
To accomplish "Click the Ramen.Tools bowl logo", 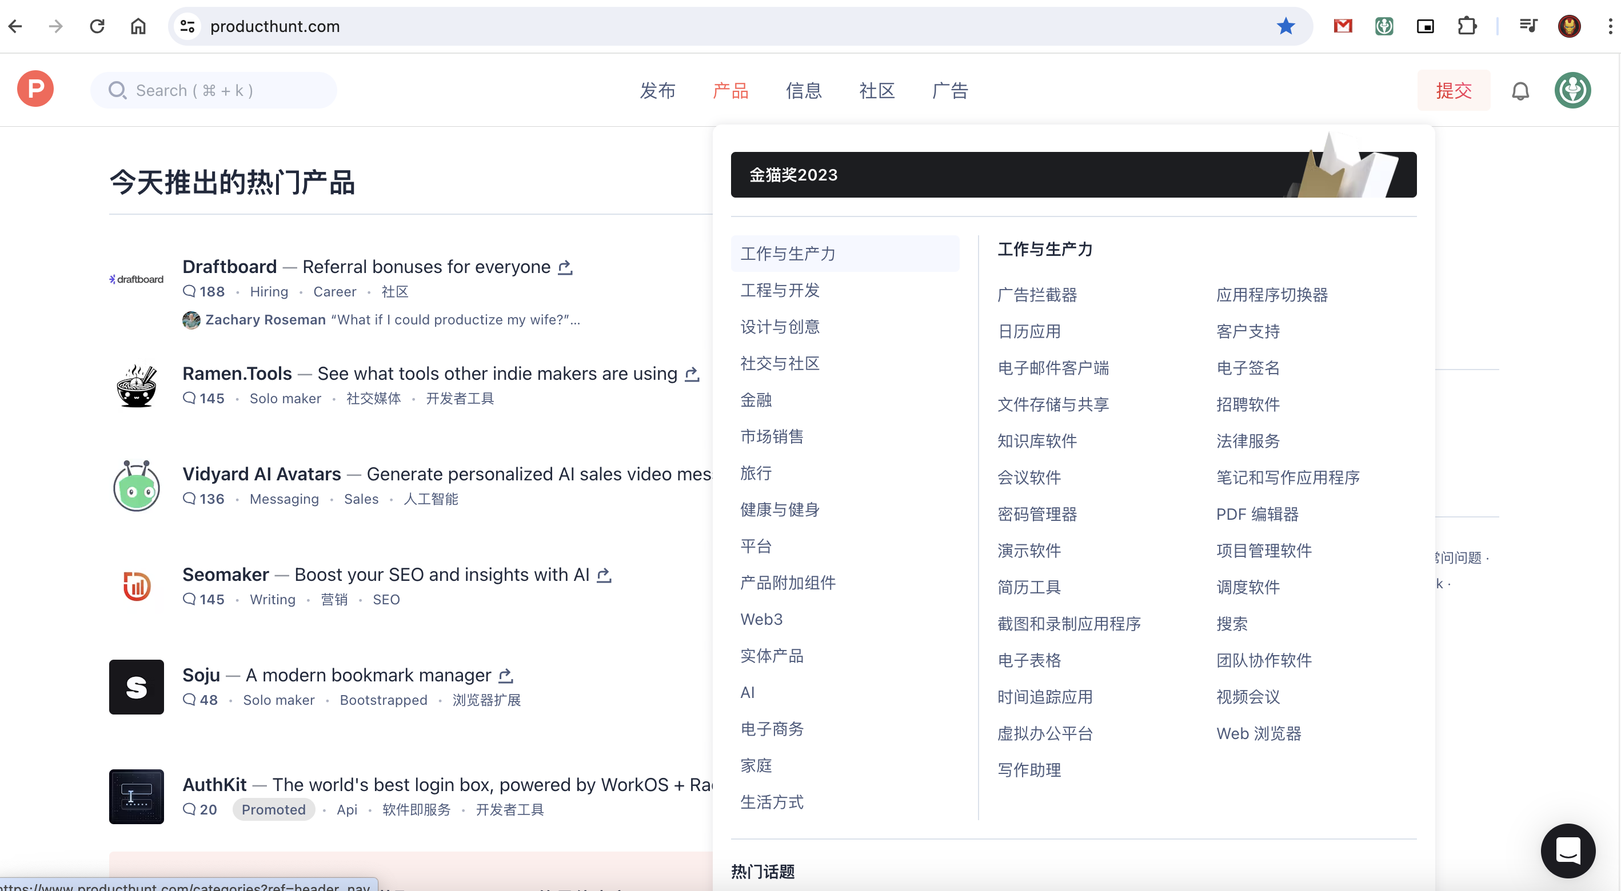I will tap(136, 386).
